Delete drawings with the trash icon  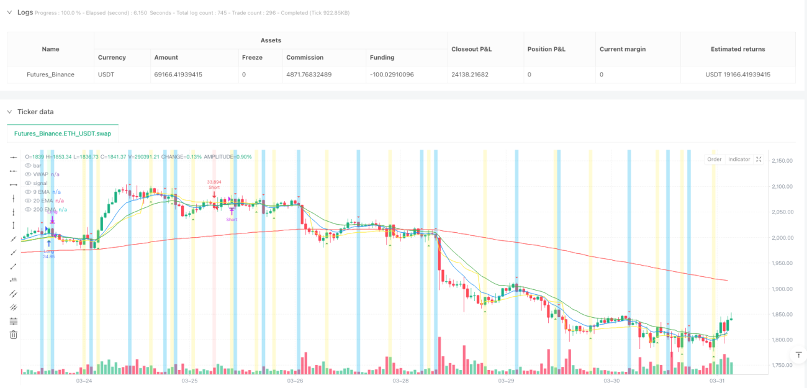(14, 335)
